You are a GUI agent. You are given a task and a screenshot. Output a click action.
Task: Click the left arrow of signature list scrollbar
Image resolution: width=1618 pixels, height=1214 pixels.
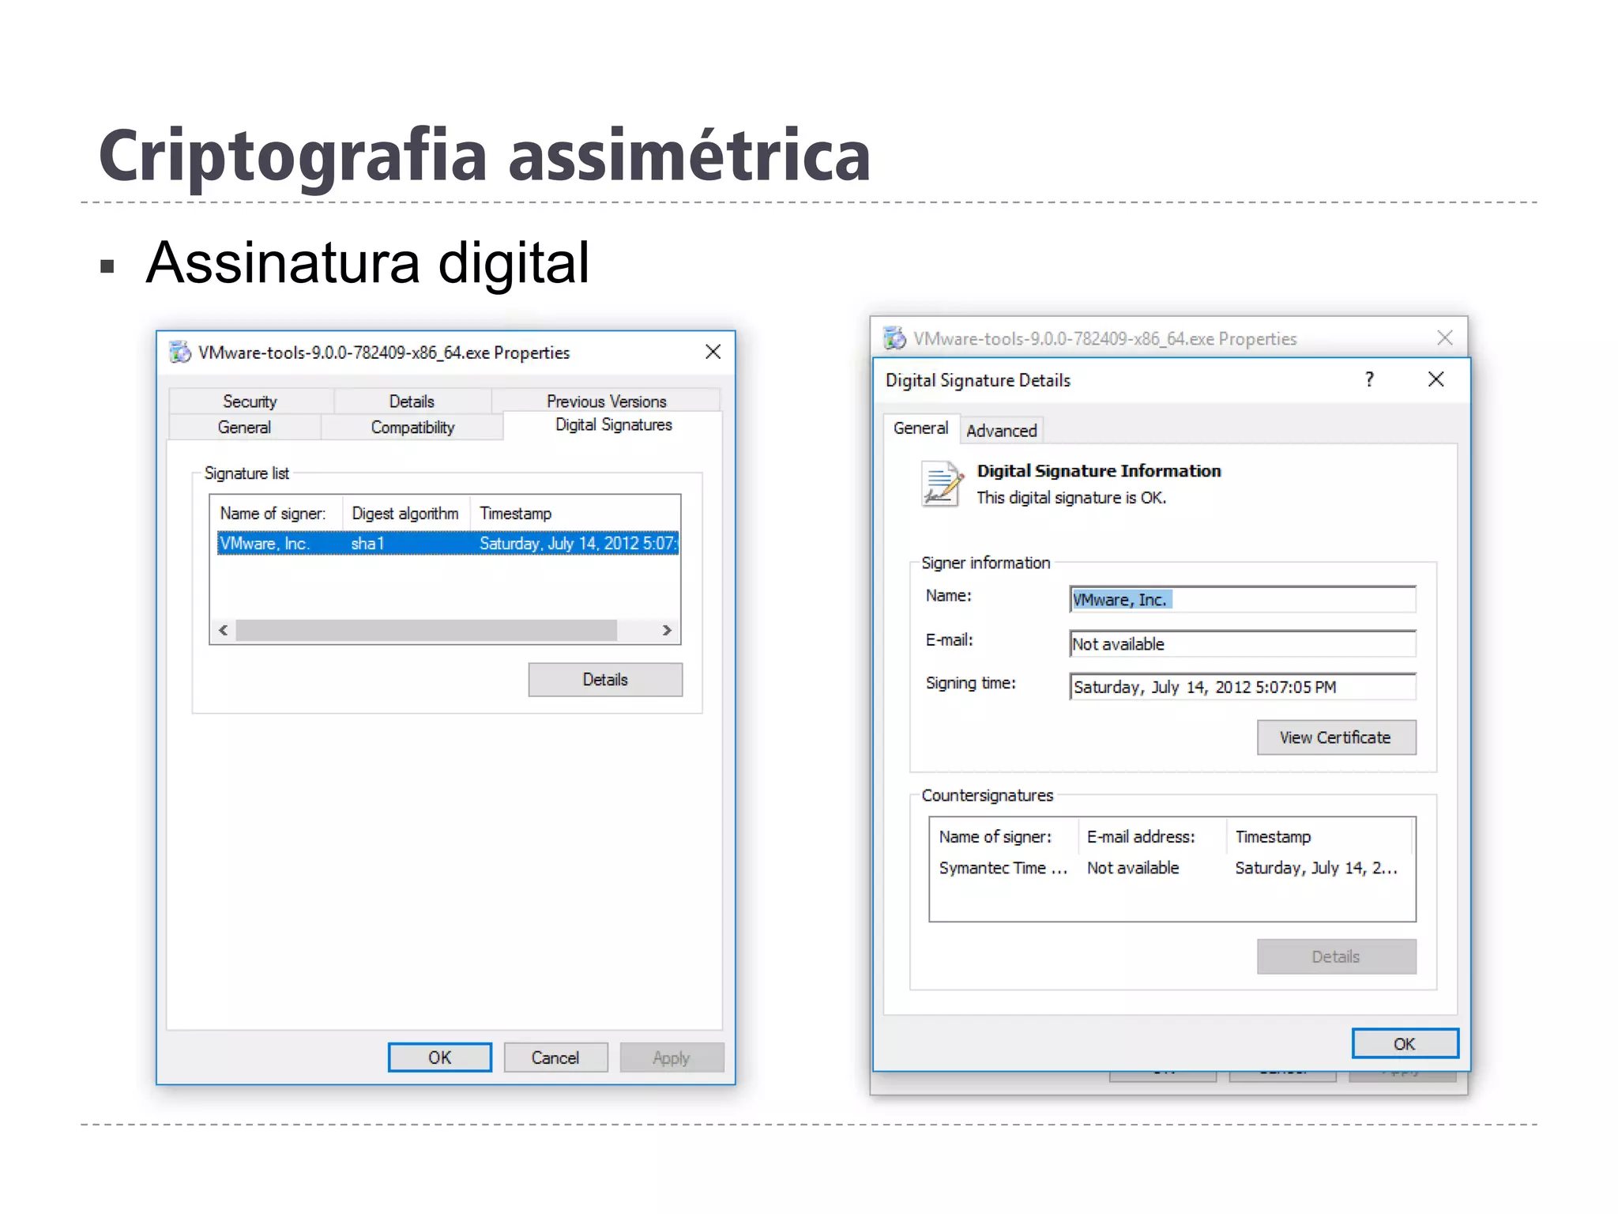point(224,630)
